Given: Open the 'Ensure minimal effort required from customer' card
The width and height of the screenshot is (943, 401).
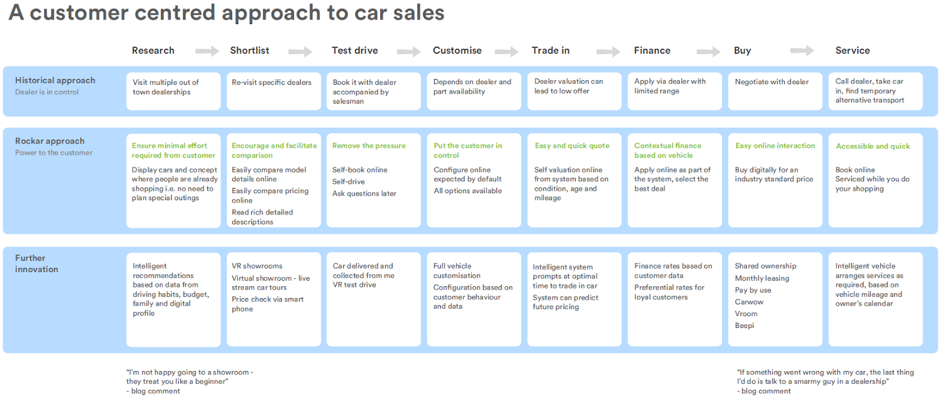Looking at the screenshot, I should coord(173,180).
